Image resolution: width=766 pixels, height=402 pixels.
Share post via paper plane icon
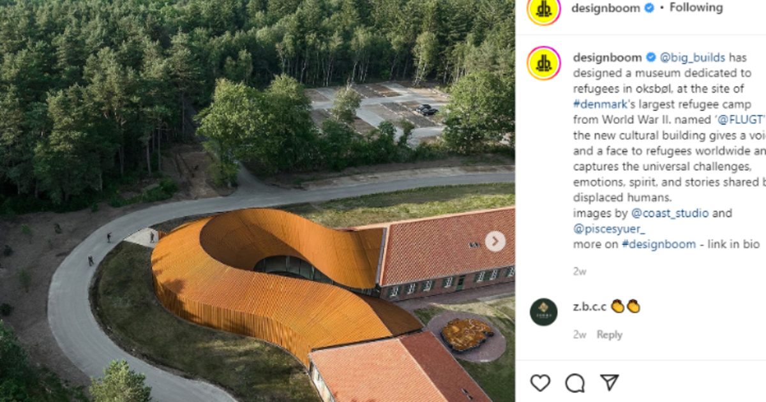[x=610, y=382]
